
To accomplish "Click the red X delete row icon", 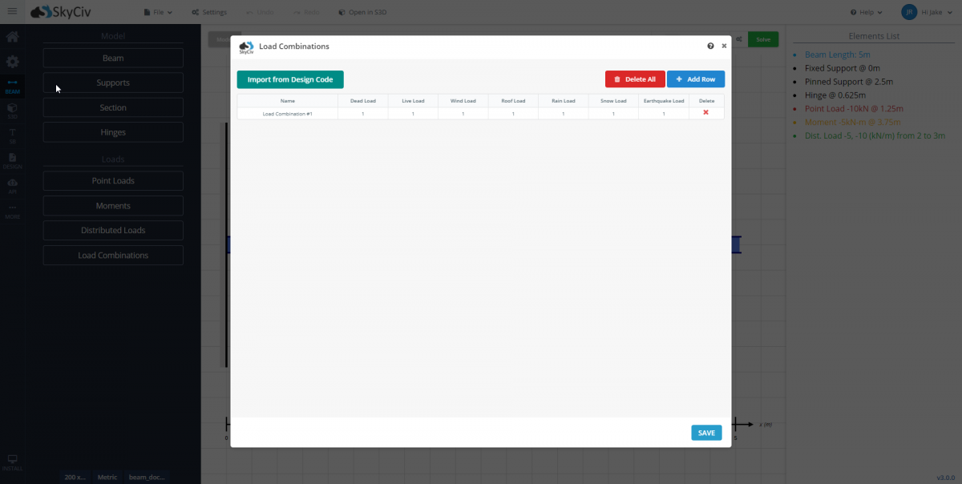I will click(x=705, y=113).
